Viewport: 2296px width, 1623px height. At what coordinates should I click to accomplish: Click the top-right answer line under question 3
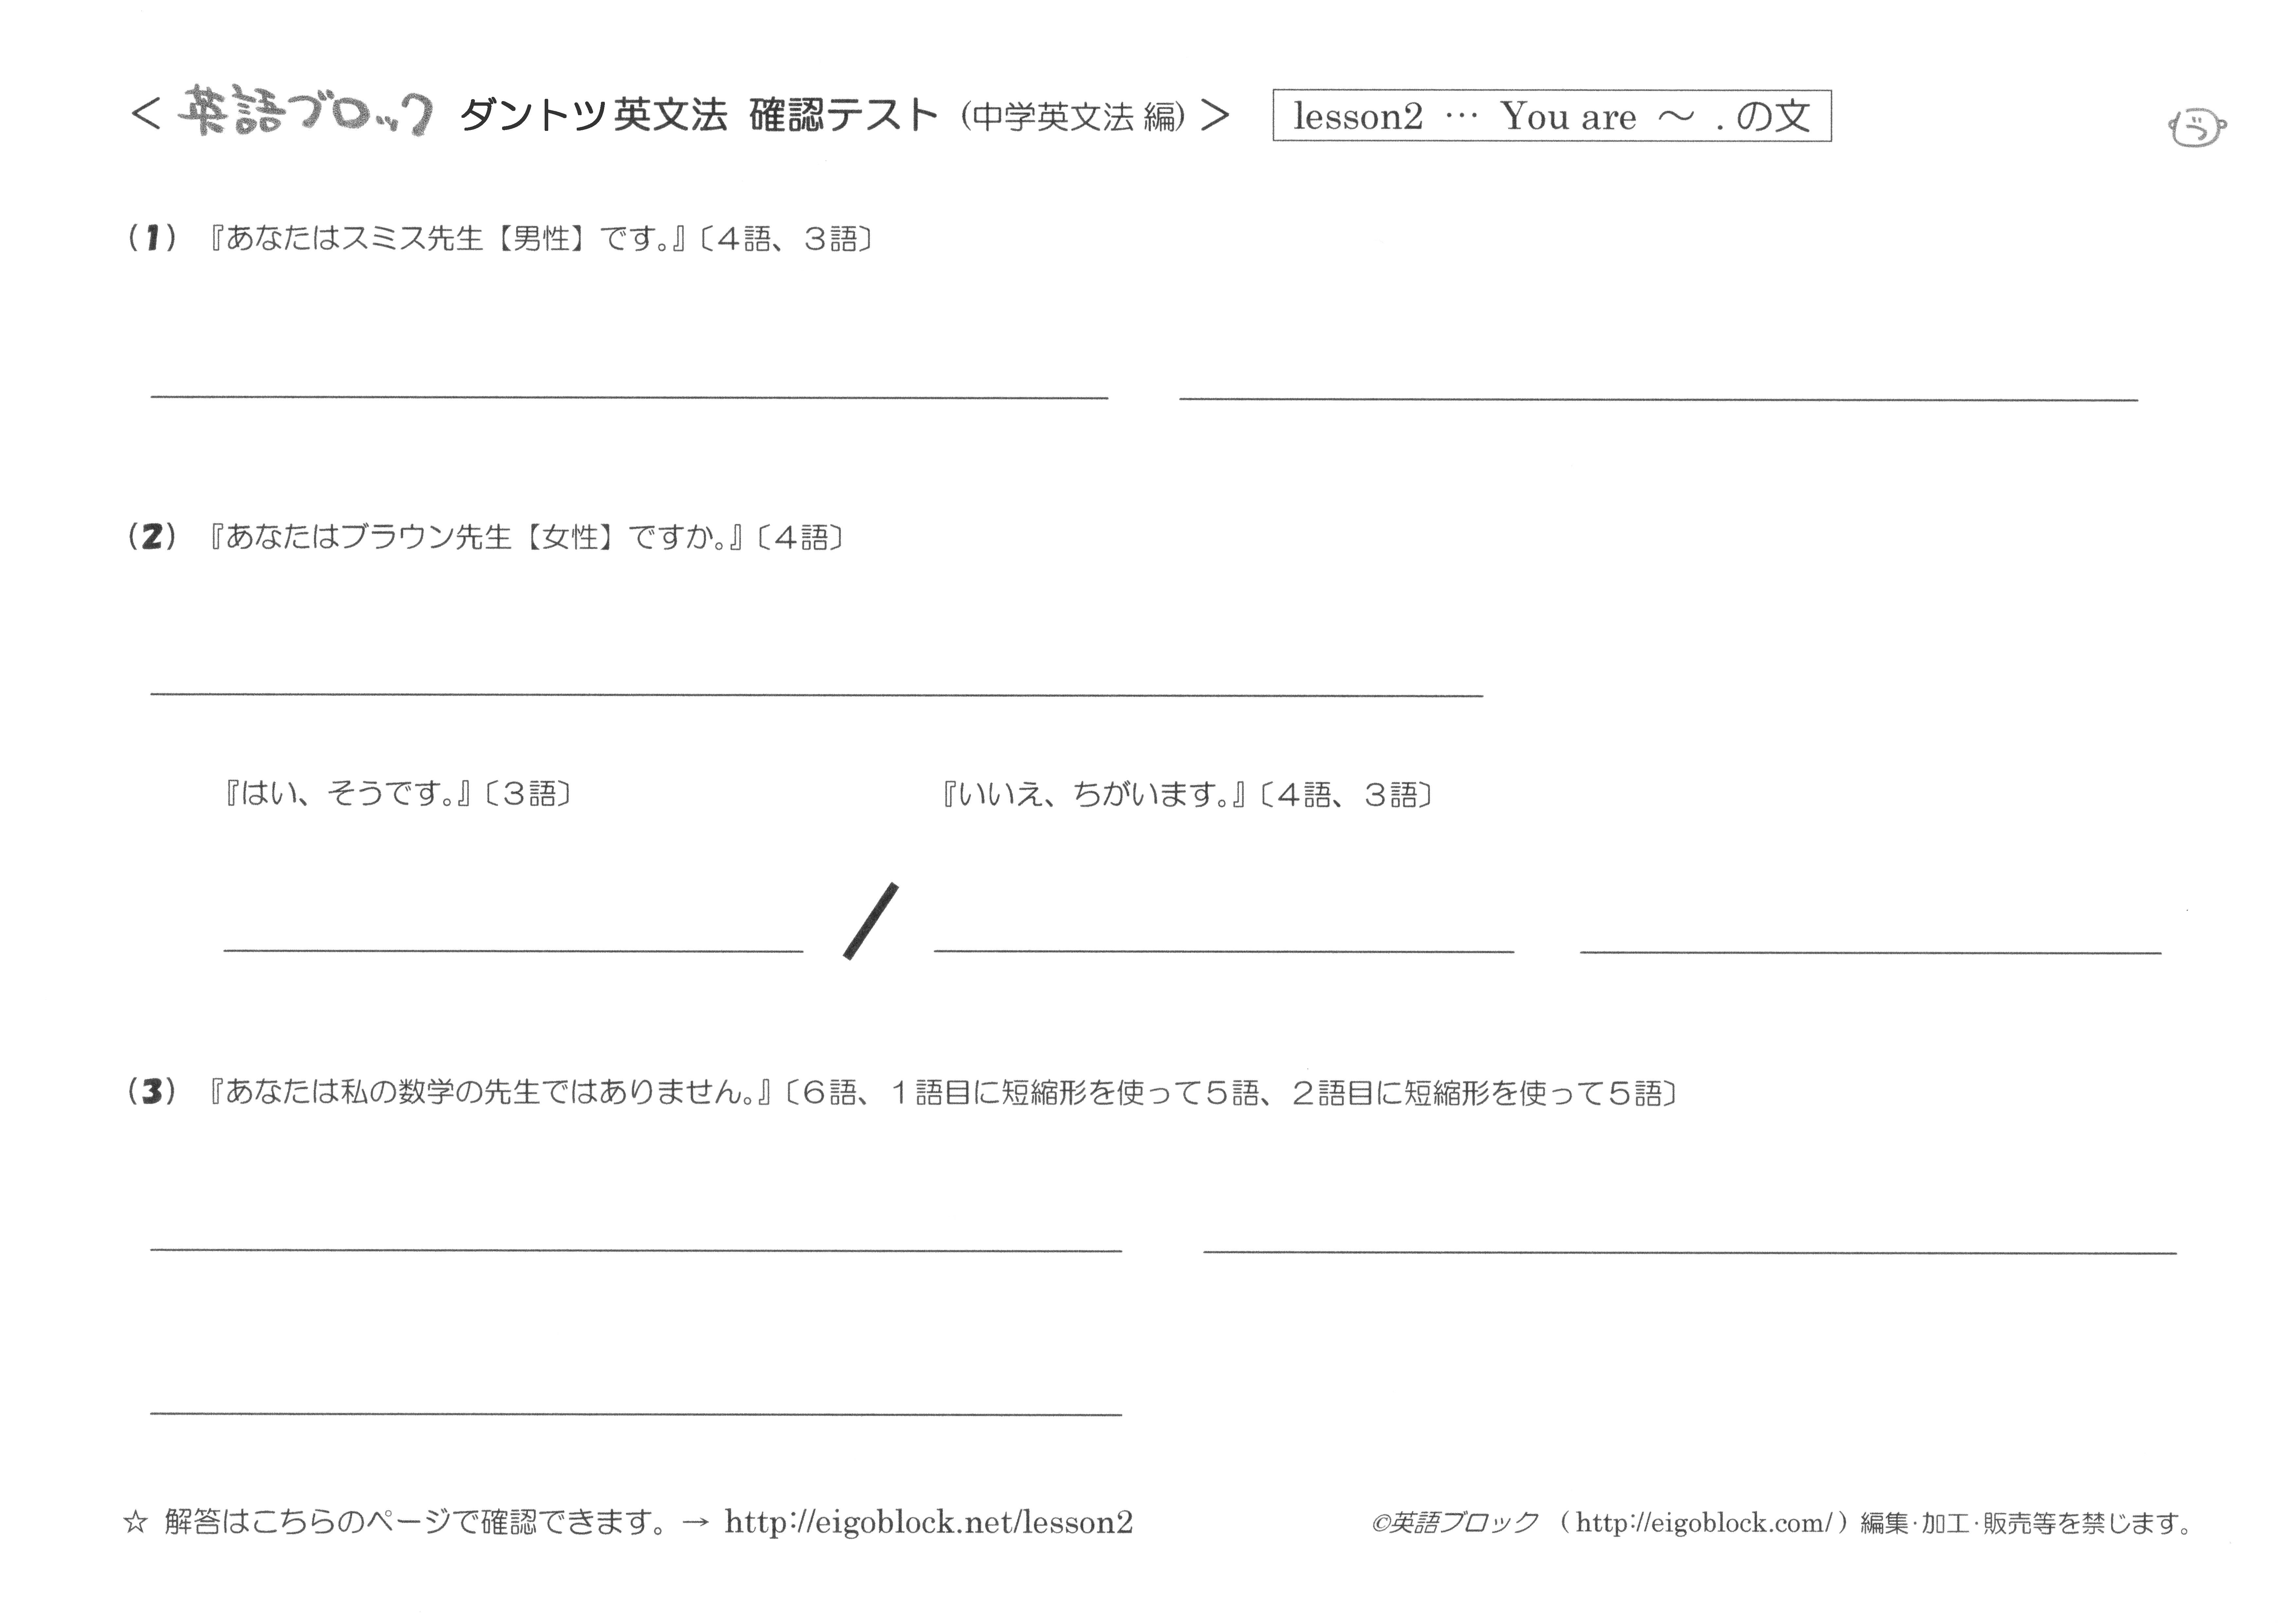[x=1690, y=1252]
